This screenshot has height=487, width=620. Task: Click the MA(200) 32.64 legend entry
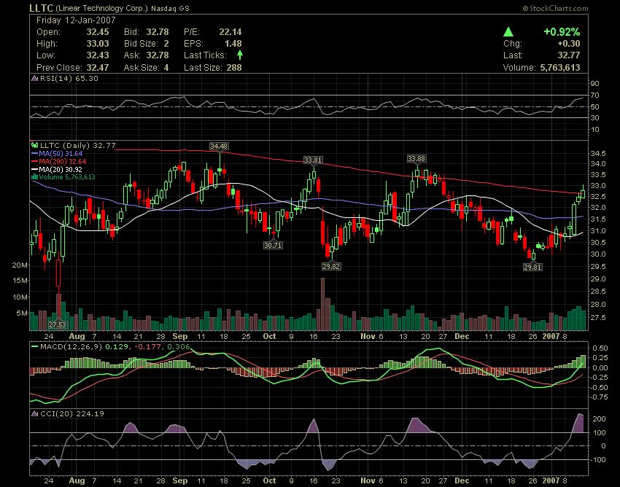click(63, 161)
